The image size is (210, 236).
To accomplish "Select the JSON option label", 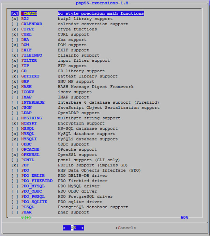I will tap(26, 108).
